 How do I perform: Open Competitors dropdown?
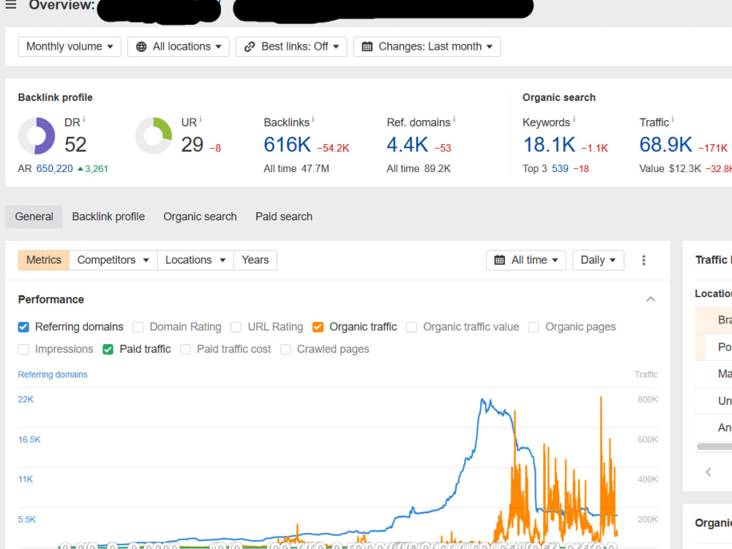(113, 260)
